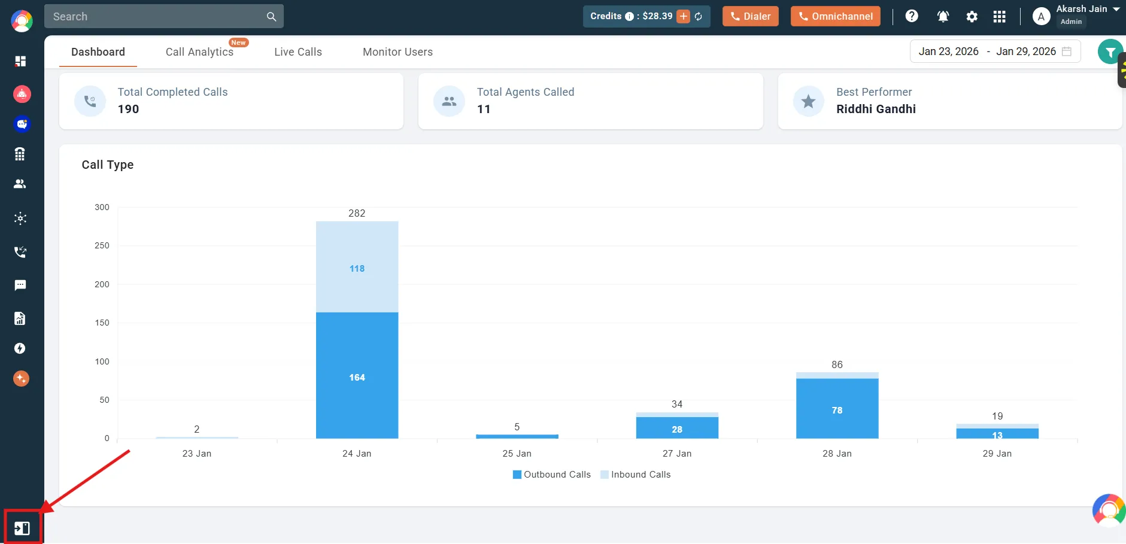
Task: Click the search bar field
Action: pos(156,16)
